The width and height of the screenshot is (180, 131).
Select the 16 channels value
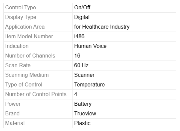77,56
